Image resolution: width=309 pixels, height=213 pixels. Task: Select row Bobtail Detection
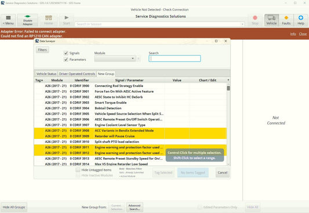[130, 108]
